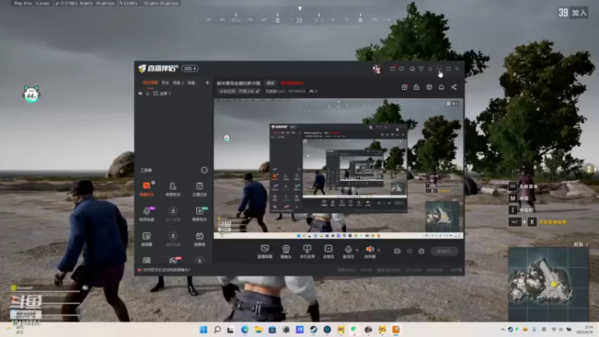Click the funnel icon in title bar
Viewport: 599px width, 337px height.
pyautogui.click(x=421, y=69)
